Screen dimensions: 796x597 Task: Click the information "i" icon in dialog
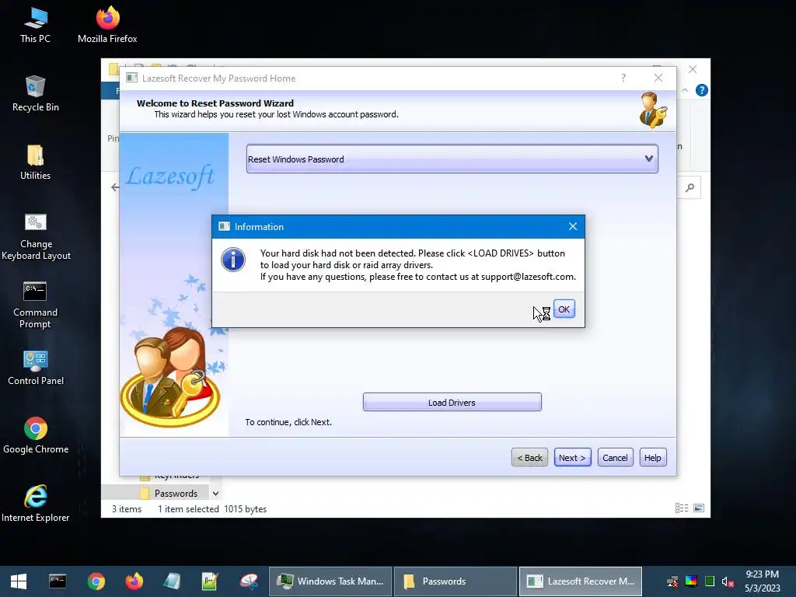click(233, 260)
